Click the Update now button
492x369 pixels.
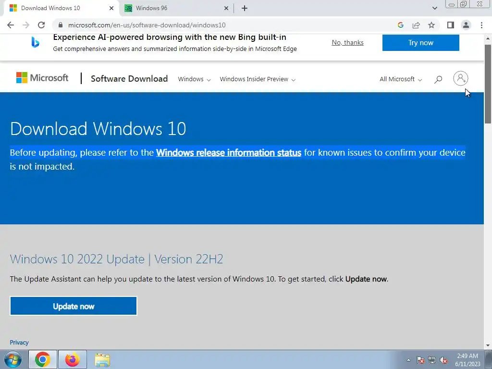[74, 306]
